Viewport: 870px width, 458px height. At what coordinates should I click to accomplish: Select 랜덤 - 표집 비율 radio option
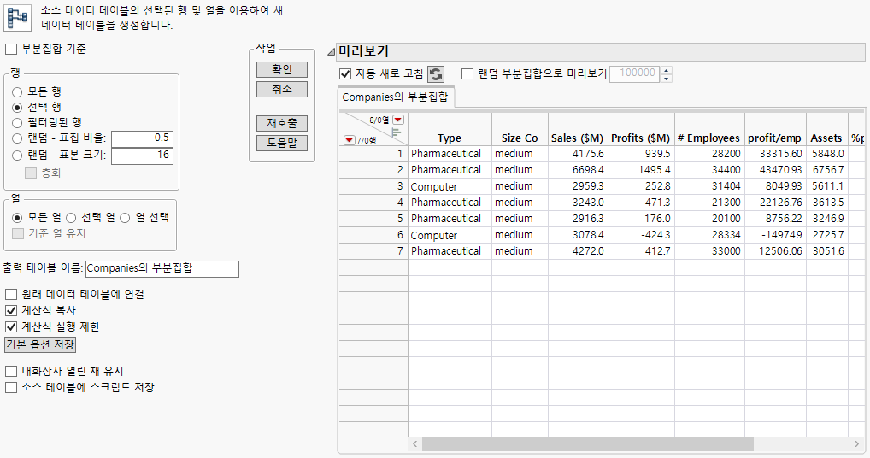[x=17, y=138]
